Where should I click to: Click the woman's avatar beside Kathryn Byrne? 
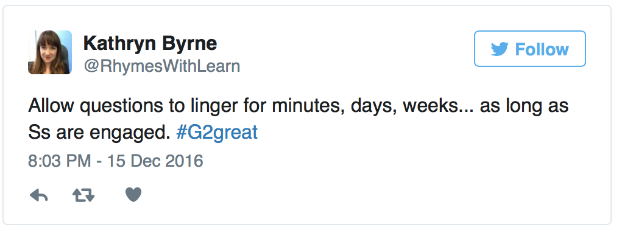point(50,52)
